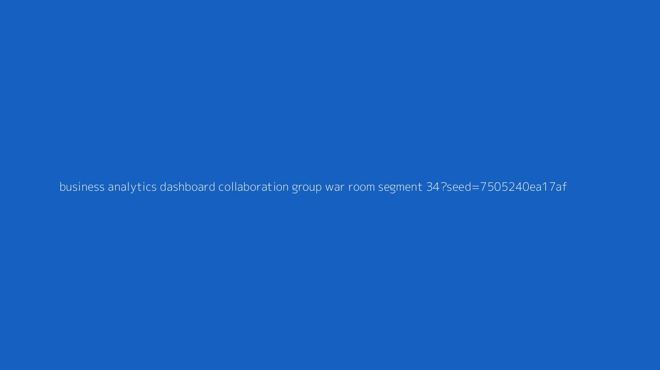The height and width of the screenshot is (370, 660).
Task: Click the final letter "f" of the line
Action: pyautogui.click(x=564, y=187)
